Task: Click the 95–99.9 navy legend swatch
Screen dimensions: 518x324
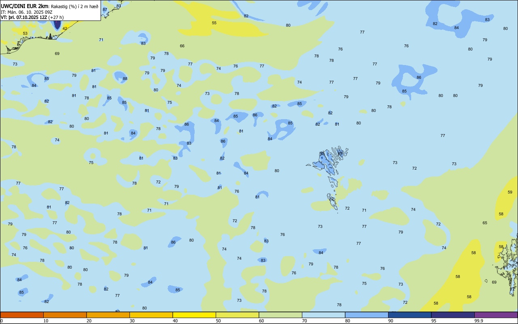Action: point(453,315)
